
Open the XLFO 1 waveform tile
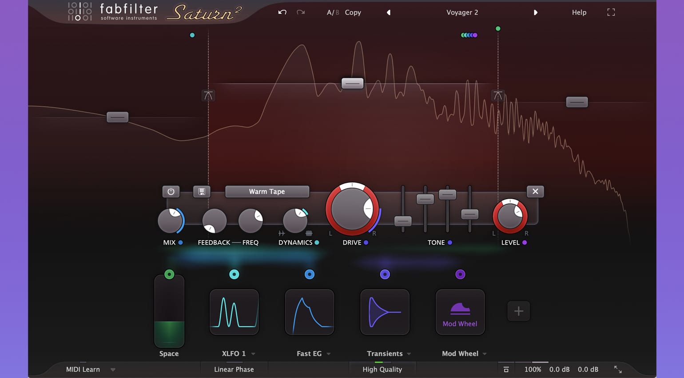tap(234, 312)
